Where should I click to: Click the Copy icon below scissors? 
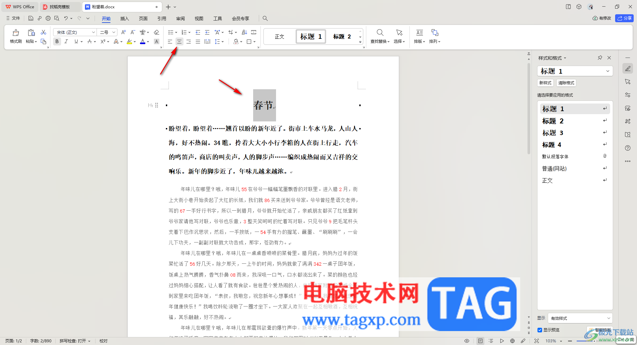point(43,41)
